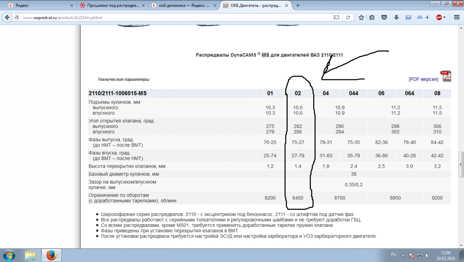Image resolution: width=464 pixels, height=262 pixels.
Task: Click the Технические параметры caption
Action: tap(123, 79)
